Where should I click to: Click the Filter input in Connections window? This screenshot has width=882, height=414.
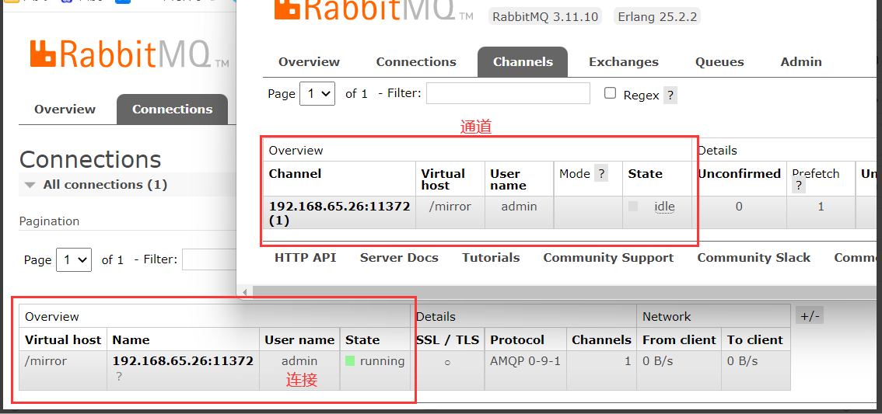pyautogui.click(x=209, y=260)
